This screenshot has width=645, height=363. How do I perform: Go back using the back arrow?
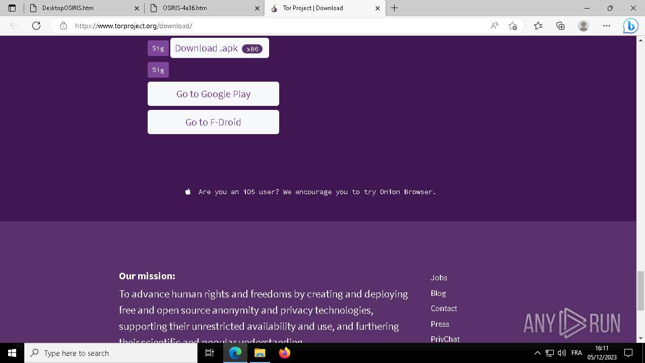[x=14, y=26]
